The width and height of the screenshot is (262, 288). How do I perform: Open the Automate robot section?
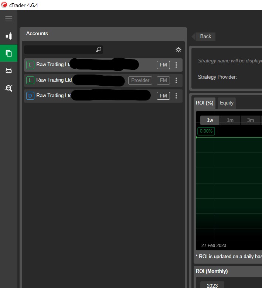point(8,71)
